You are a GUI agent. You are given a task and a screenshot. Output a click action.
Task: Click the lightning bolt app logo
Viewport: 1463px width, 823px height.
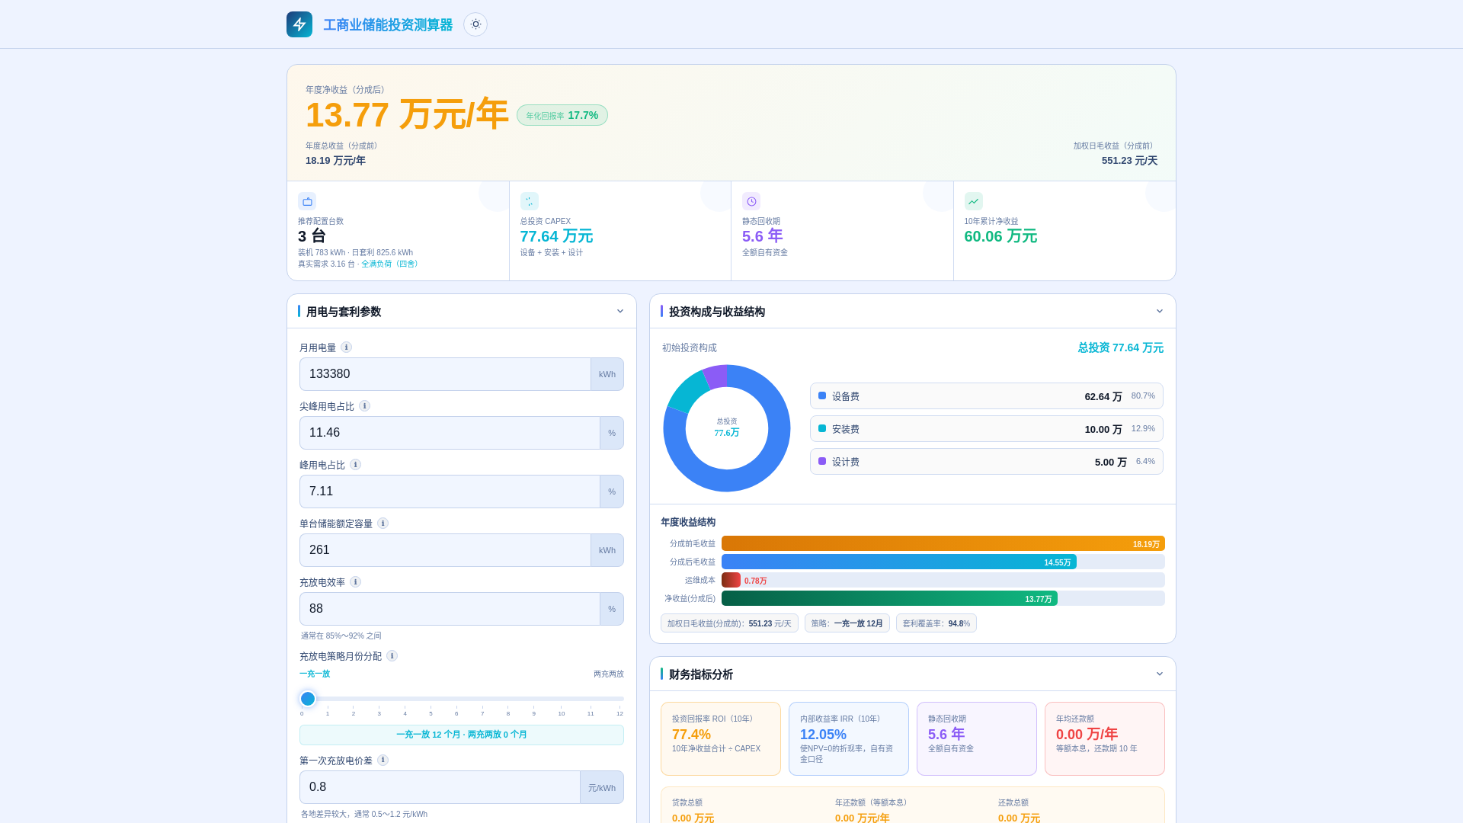coord(299,24)
